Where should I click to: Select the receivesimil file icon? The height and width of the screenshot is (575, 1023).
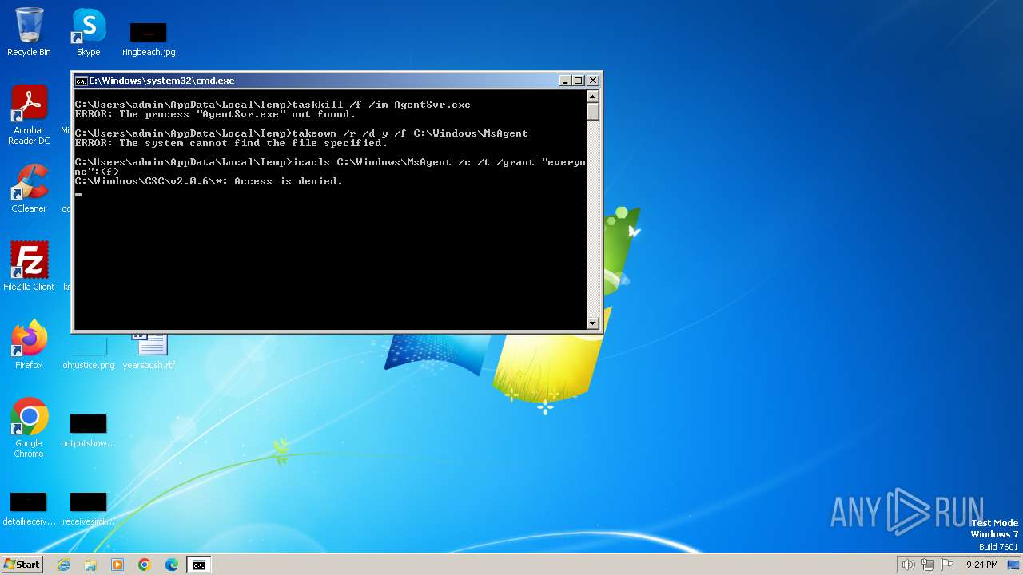pos(88,510)
